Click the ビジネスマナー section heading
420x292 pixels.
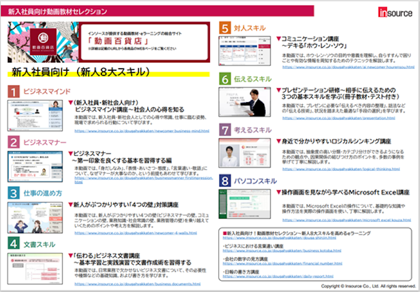point(45,143)
